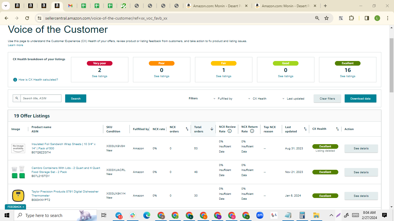Open the Chrome profile avatar L
Image resolution: width=394 pixels, height=221 pixels.
(x=377, y=18)
